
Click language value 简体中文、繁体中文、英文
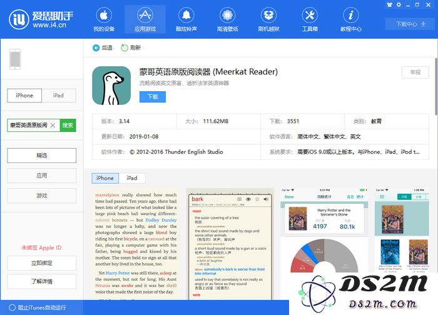(x=329, y=137)
